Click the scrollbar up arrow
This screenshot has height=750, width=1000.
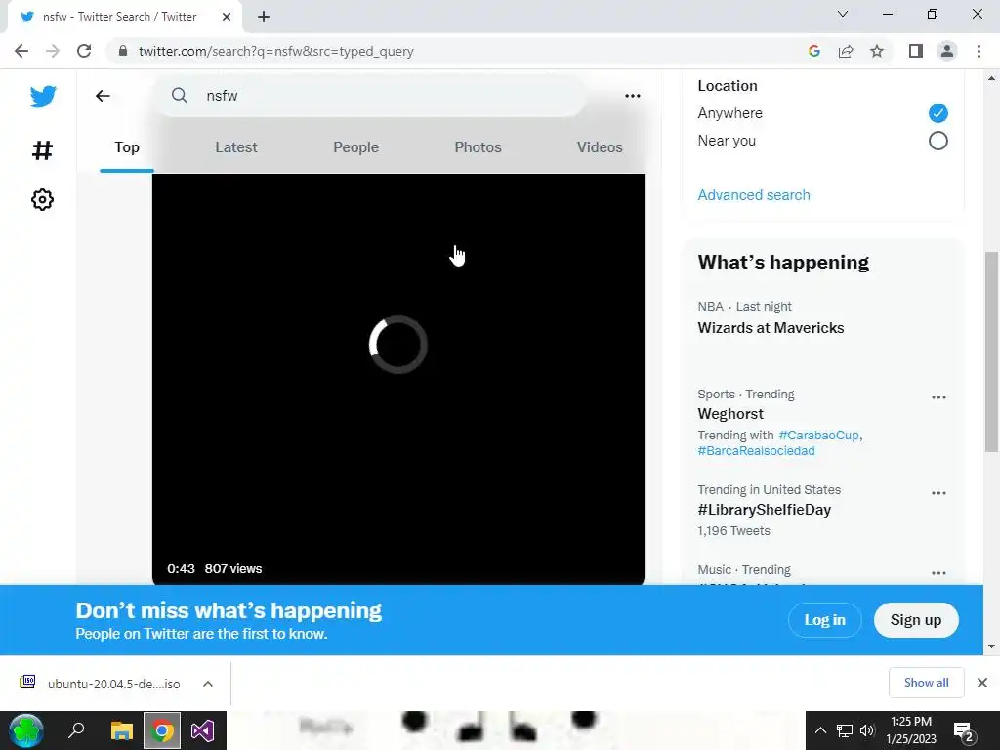click(x=991, y=78)
